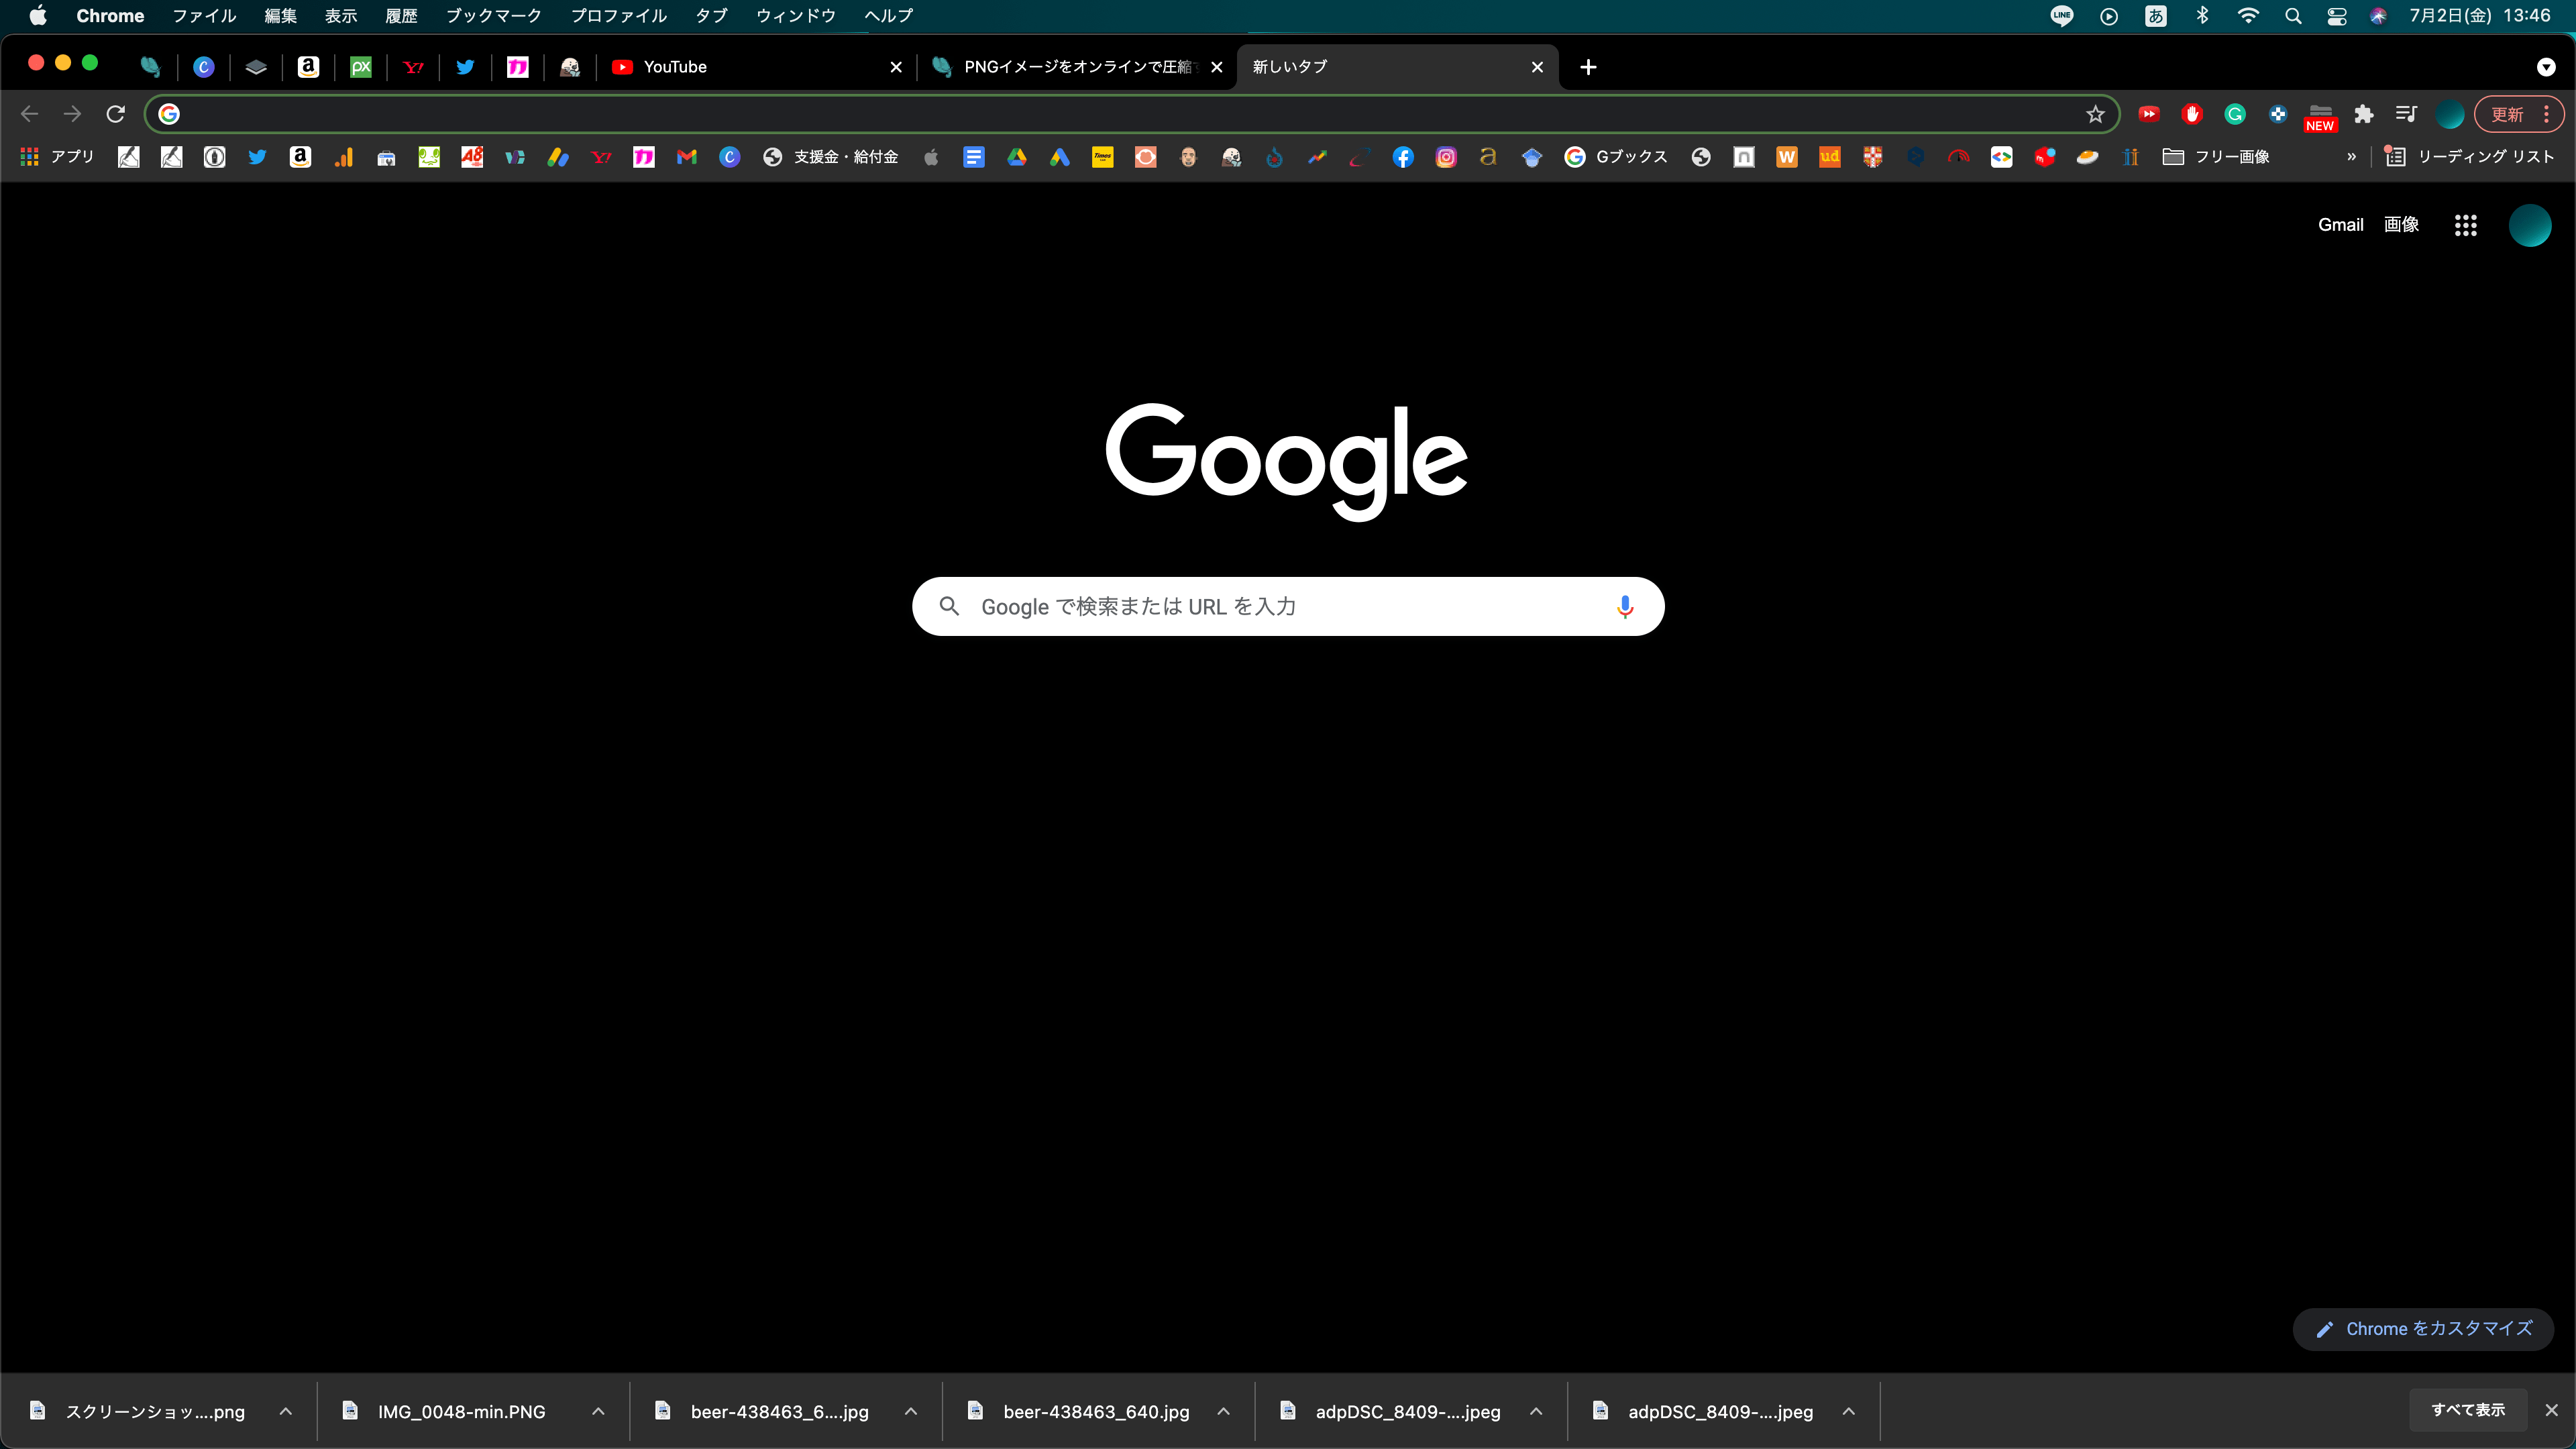Viewport: 2576px width, 1449px height.
Task: Toggle the Japanese input source indicator
Action: tap(2156, 16)
